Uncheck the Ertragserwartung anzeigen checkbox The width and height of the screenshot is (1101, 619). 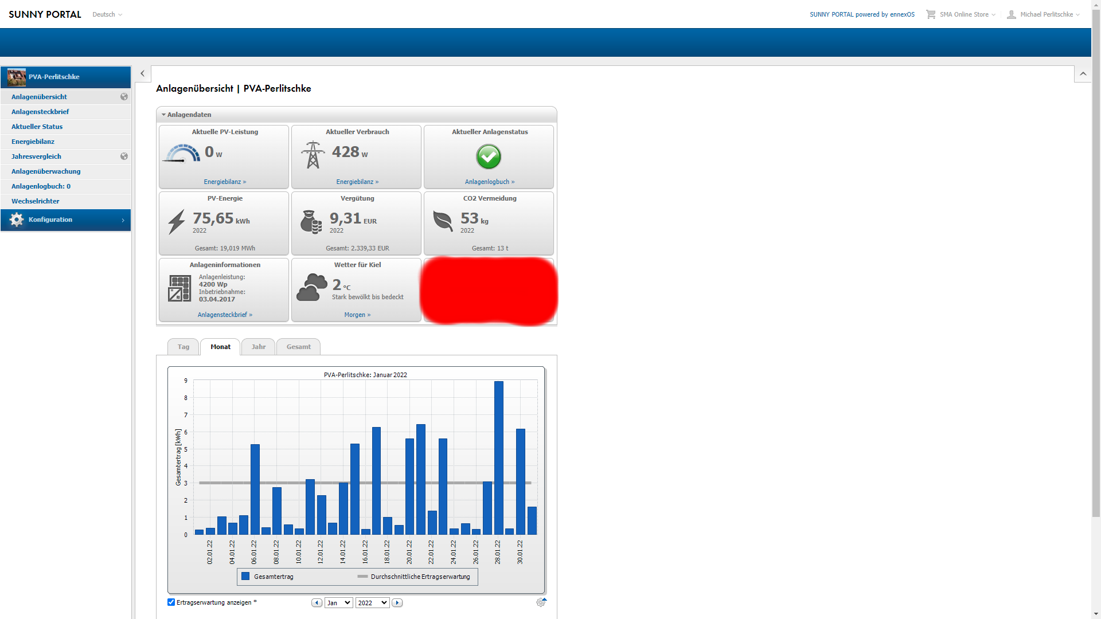tap(171, 602)
